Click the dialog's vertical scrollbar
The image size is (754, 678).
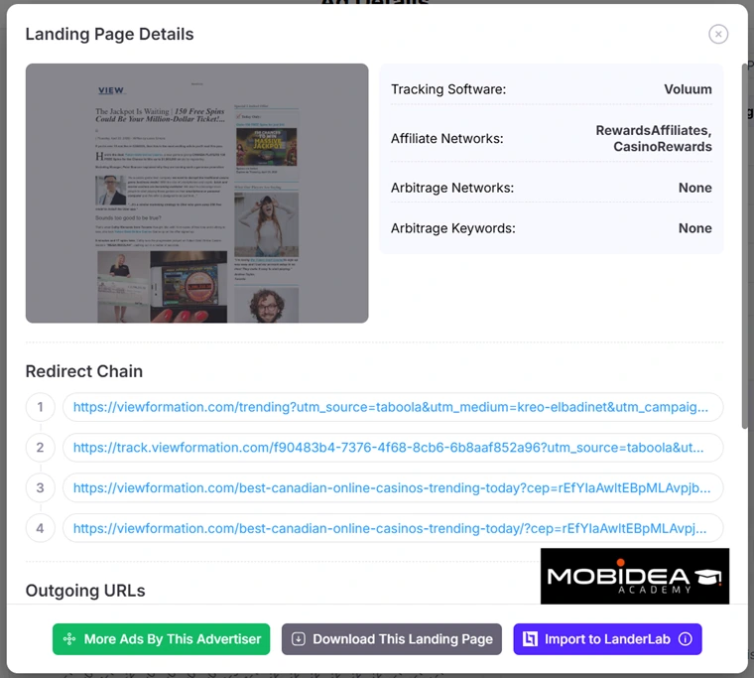click(745, 245)
